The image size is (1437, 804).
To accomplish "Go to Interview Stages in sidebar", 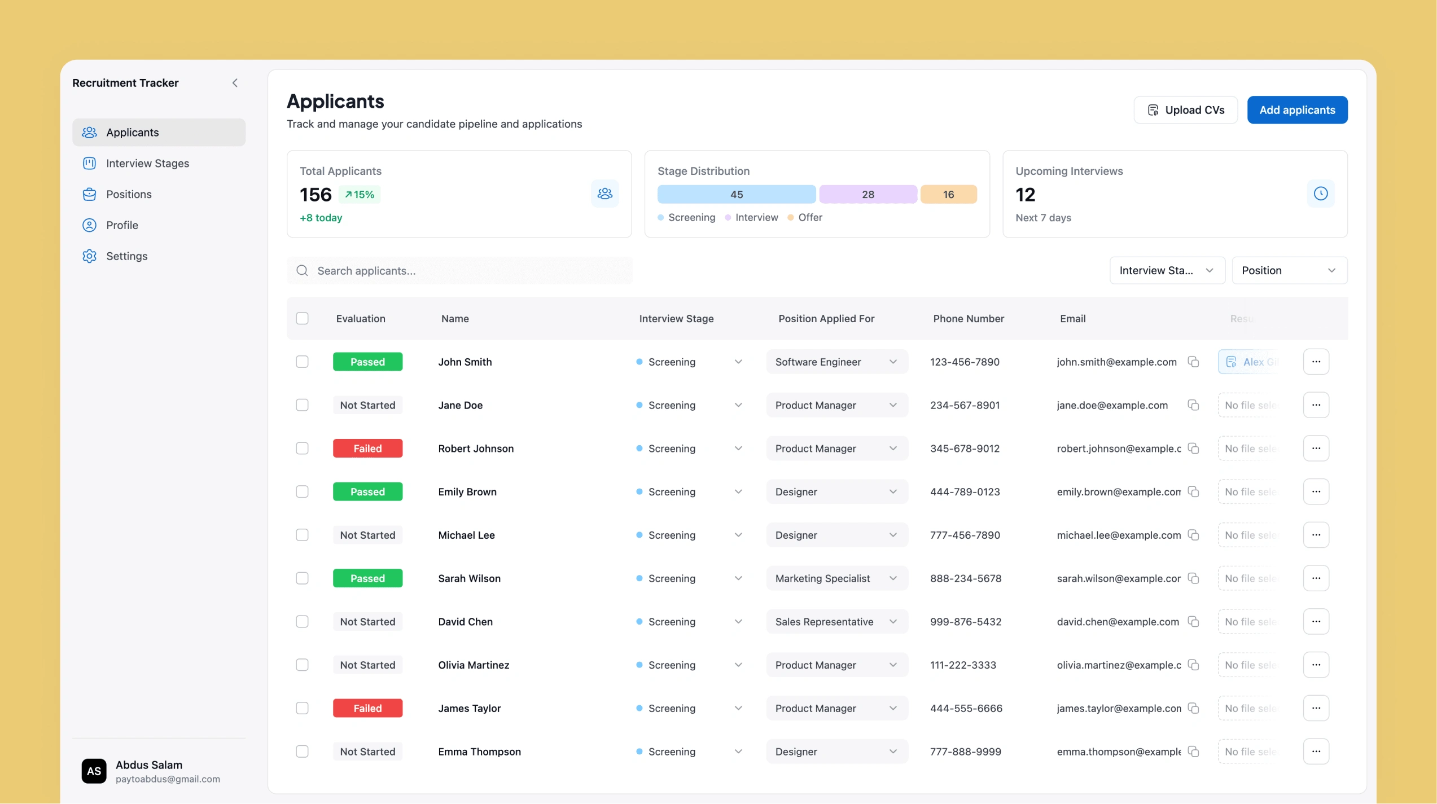I will point(147,163).
